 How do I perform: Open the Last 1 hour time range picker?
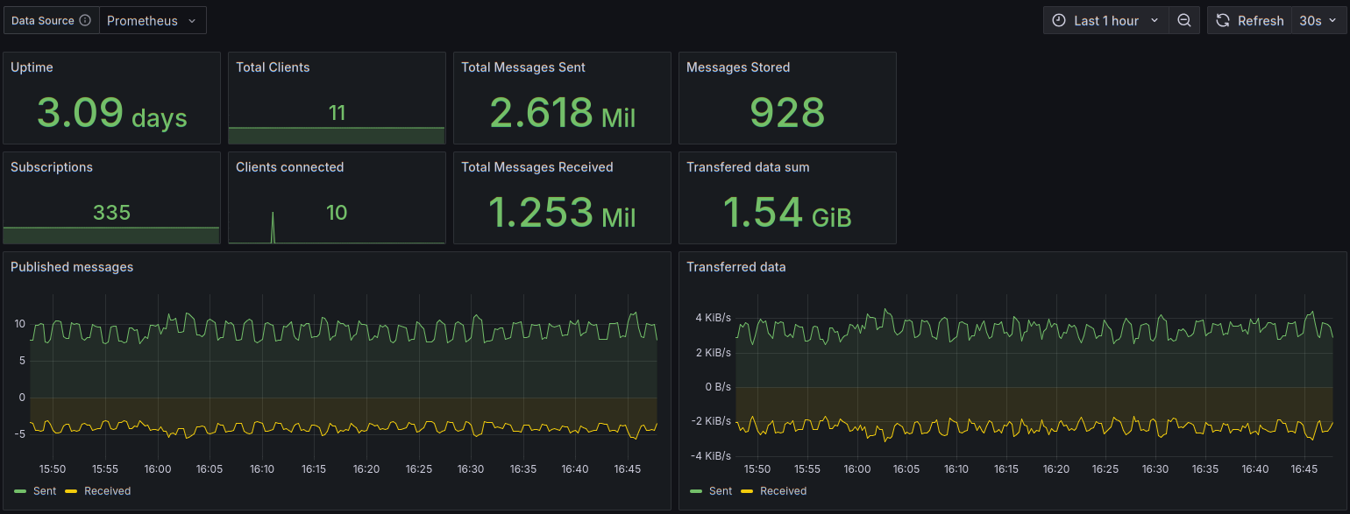1106,20
